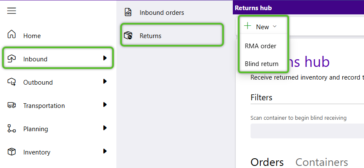Click the Home house icon
364x168 pixels.
(x=11, y=34)
